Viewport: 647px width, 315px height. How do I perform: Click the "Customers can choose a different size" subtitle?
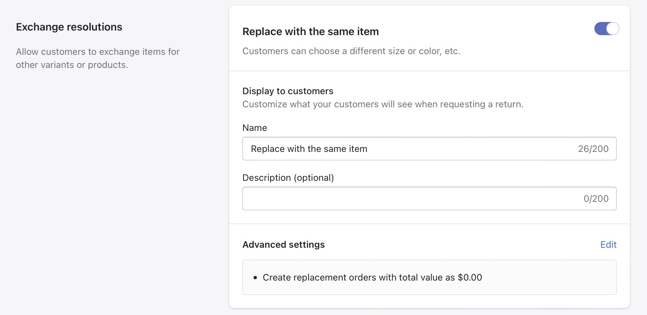click(351, 51)
